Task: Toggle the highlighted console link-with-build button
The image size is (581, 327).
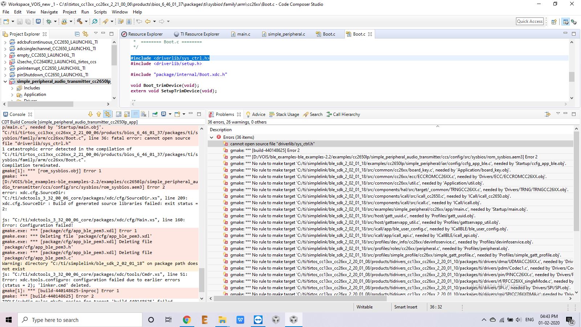Action: point(107,114)
